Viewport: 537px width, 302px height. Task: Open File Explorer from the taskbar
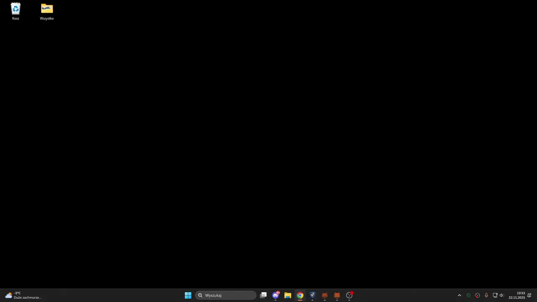pos(288,295)
